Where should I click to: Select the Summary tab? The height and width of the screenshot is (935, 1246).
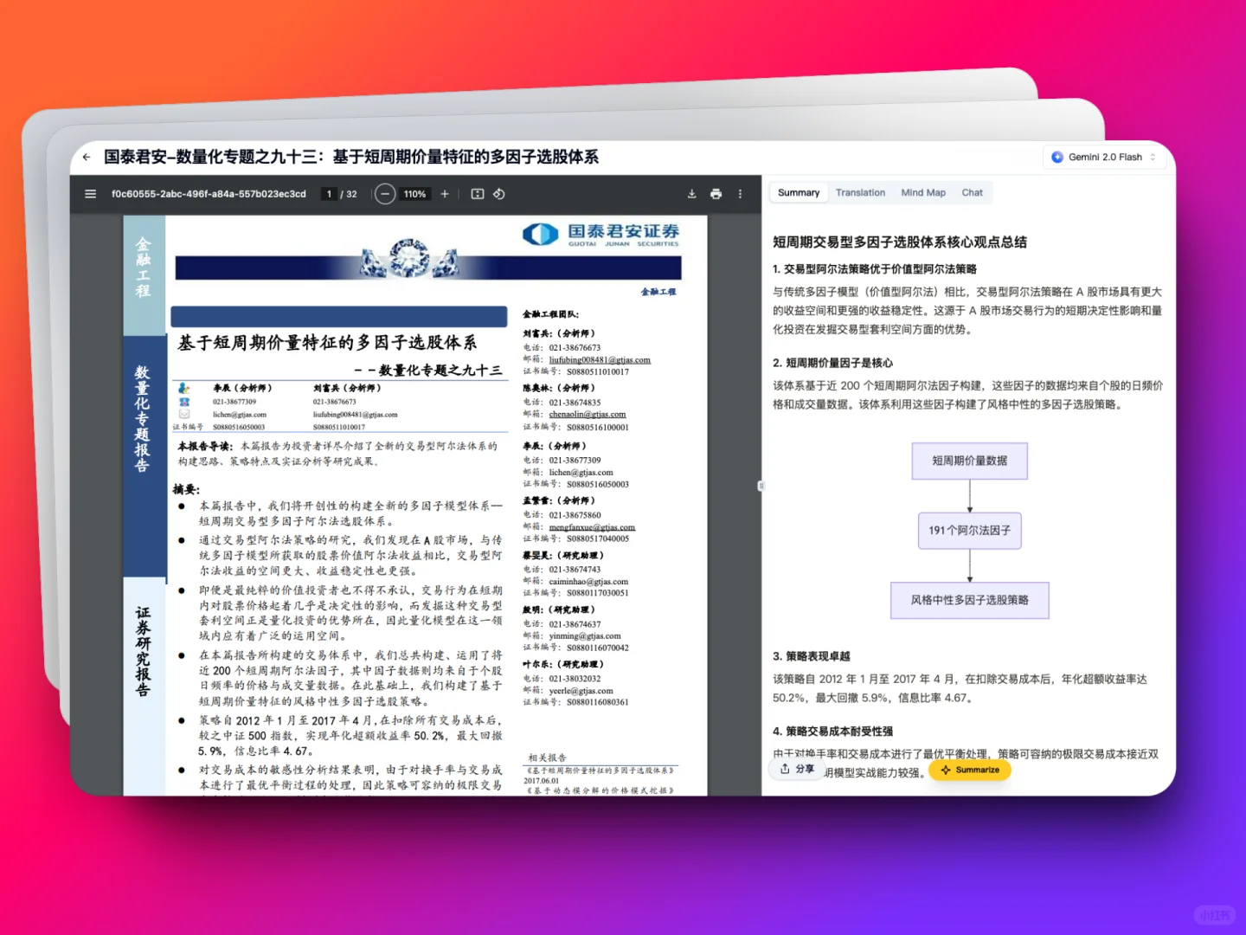click(x=798, y=192)
